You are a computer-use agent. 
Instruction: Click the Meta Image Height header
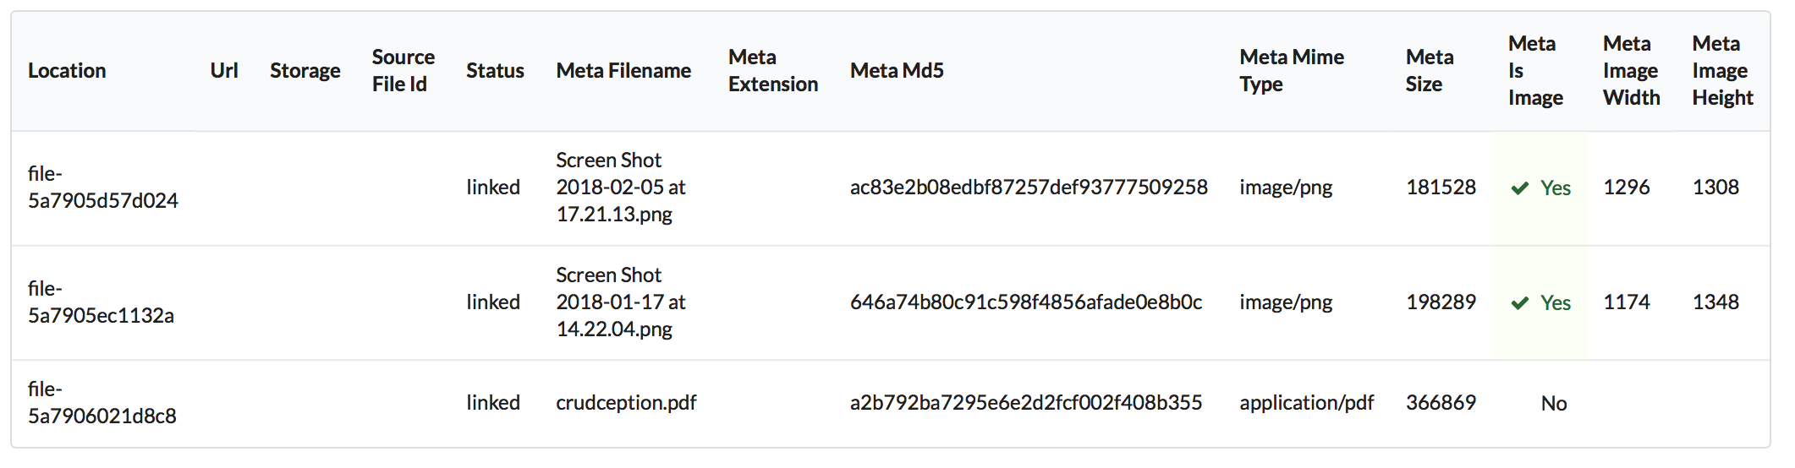point(1722,71)
